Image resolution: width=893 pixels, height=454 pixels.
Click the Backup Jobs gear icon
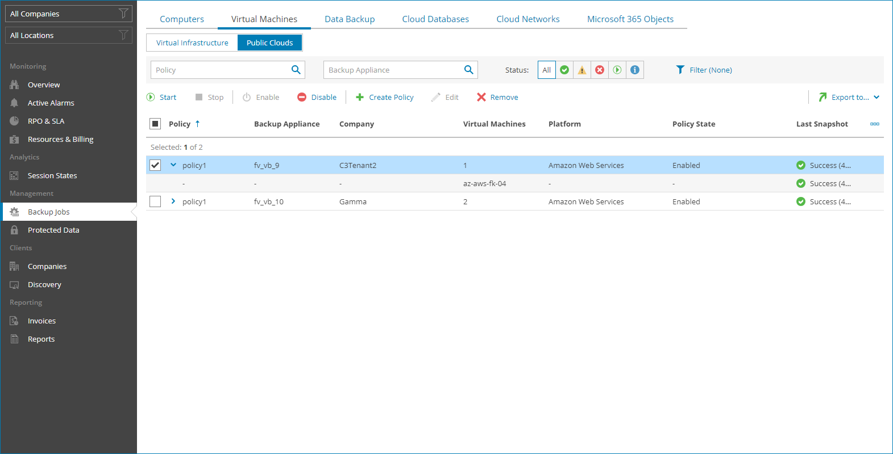14,212
